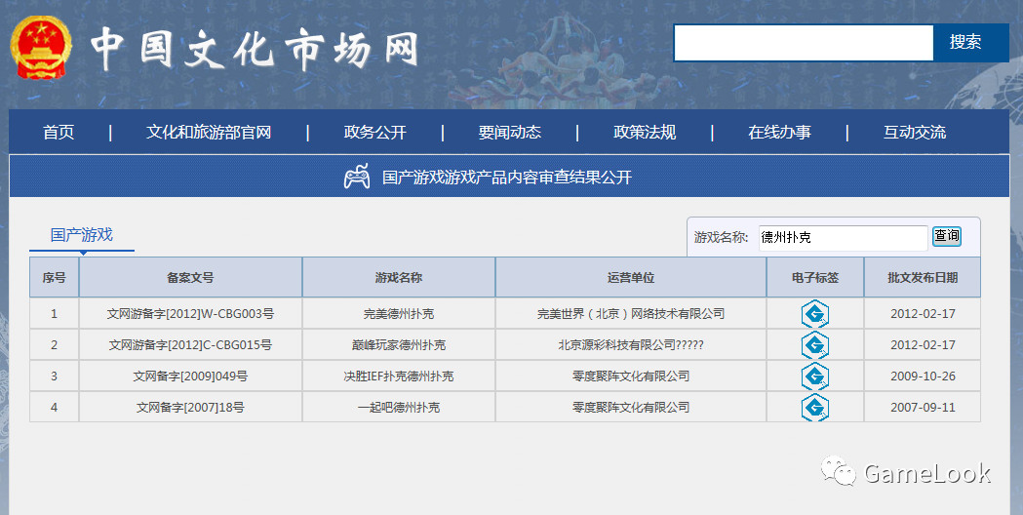Click date 2009-10-26

click(923, 376)
